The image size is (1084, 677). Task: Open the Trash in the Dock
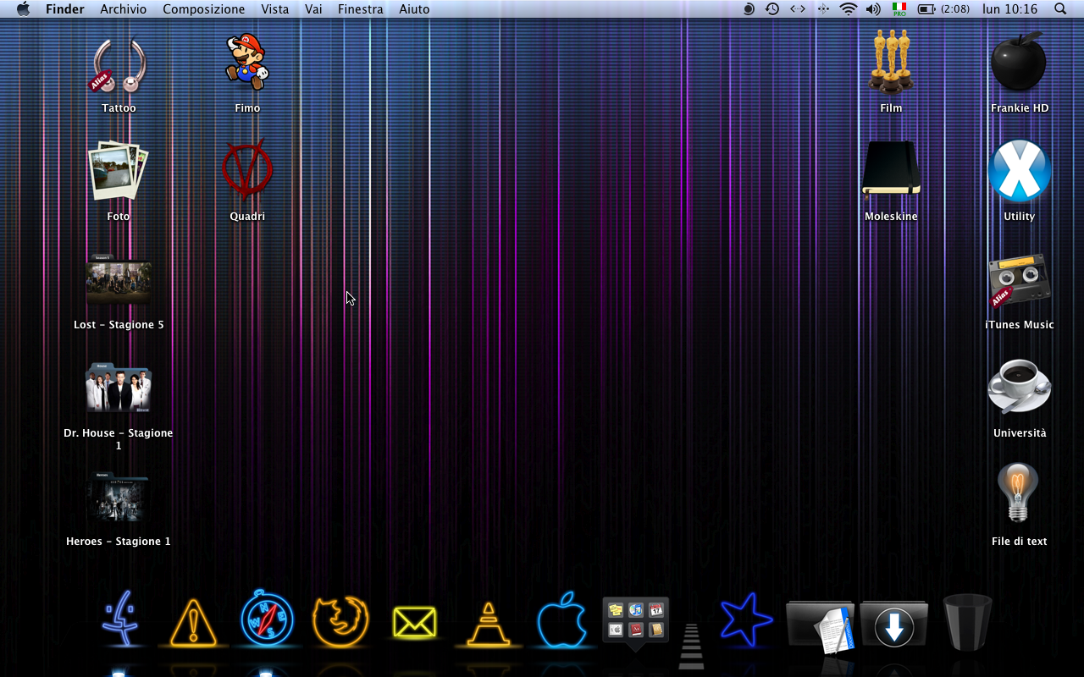tap(967, 622)
